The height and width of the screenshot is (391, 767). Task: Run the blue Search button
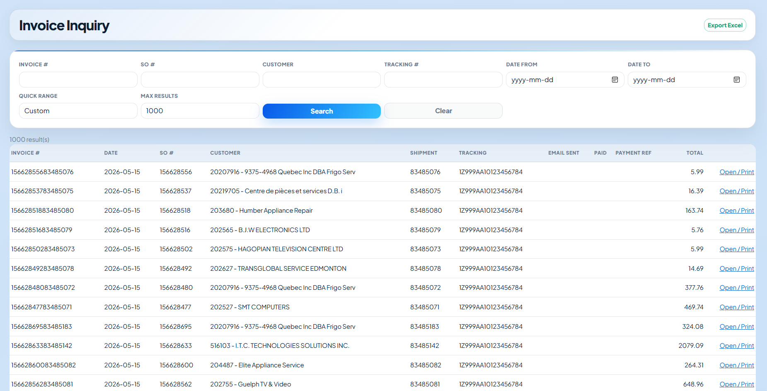click(322, 111)
